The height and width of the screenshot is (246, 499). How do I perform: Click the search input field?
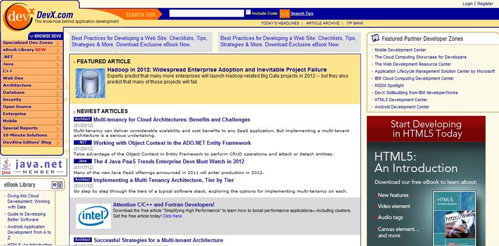point(207,13)
